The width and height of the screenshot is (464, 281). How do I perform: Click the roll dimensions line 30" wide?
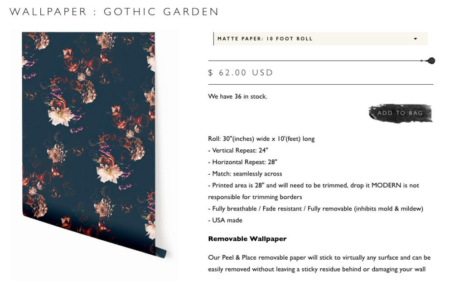click(x=261, y=138)
